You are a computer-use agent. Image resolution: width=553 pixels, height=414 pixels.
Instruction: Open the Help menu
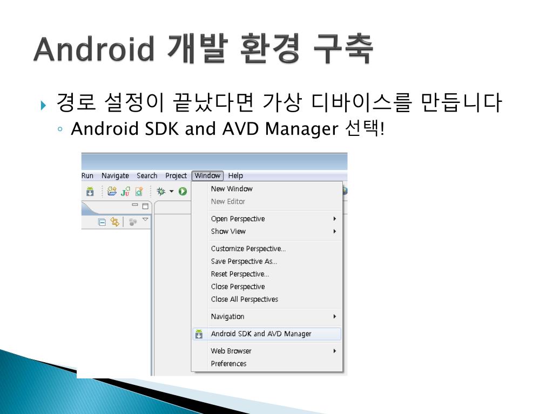[235, 176]
